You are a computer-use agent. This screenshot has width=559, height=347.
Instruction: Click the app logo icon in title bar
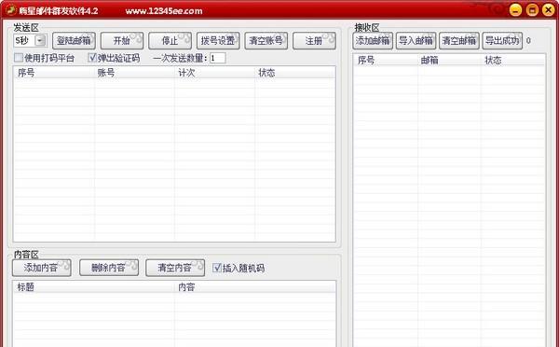tap(10, 10)
